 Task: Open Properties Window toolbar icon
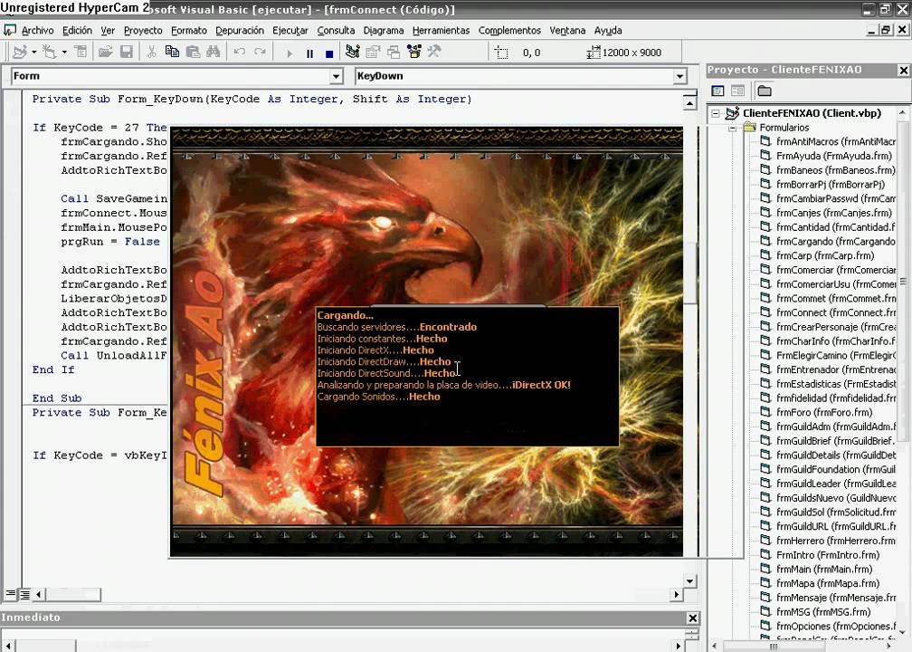(x=372, y=53)
